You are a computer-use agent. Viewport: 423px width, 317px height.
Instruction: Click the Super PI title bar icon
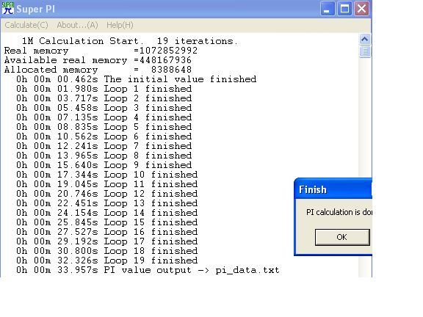(8, 9)
